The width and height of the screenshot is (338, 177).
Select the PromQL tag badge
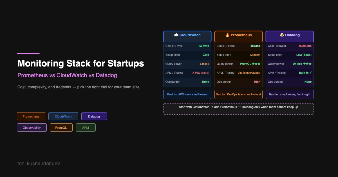coord(61,128)
